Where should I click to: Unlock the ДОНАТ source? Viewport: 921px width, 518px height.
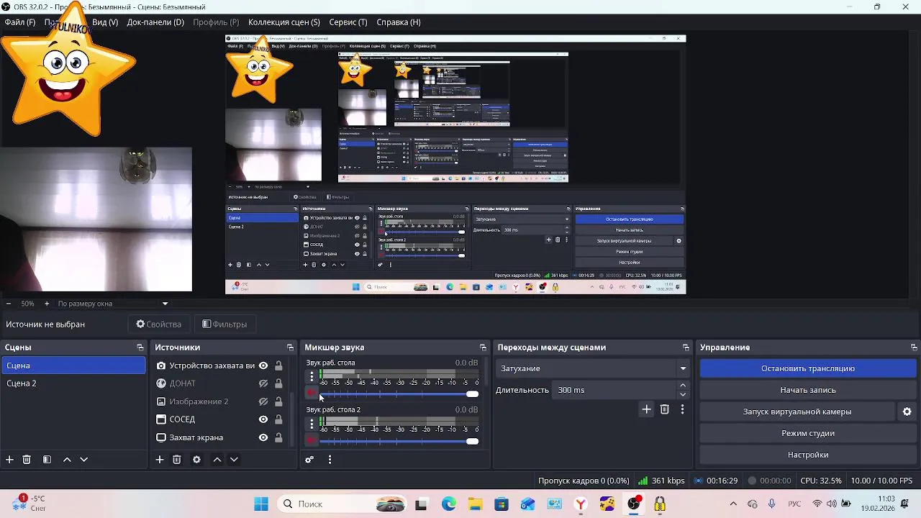pyautogui.click(x=278, y=383)
